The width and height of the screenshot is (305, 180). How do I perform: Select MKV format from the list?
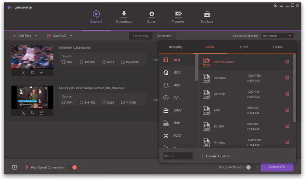177,85
